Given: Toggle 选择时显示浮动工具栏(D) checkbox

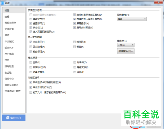Looking at the screenshot, I should tap(74, 15).
